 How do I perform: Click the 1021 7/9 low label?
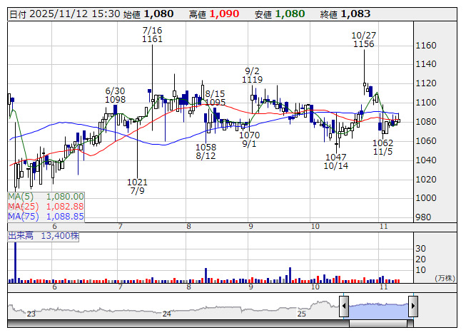(x=137, y=186)
